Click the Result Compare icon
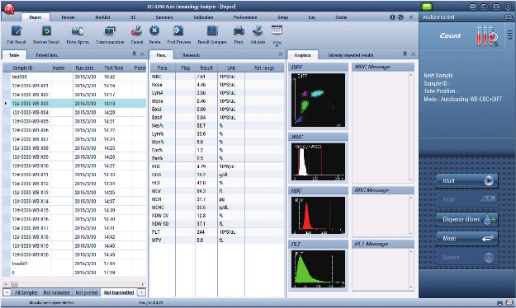Image resolution: width=516 pixels, height=308 pixels. click(212, 31)
